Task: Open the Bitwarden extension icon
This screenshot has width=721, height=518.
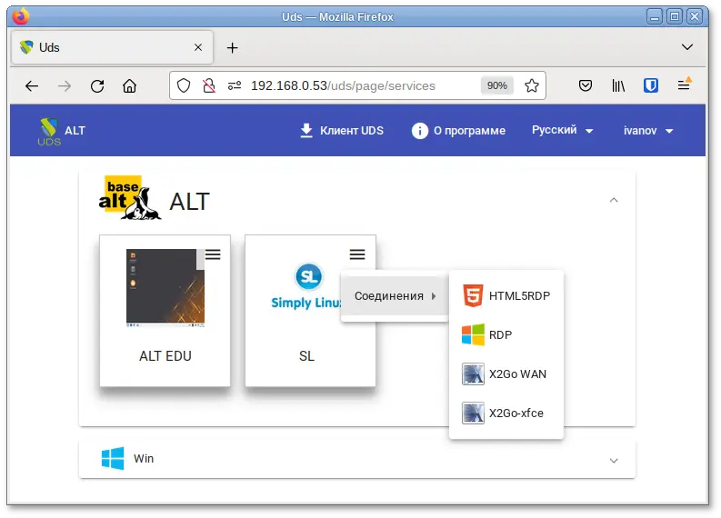Action: (x=651, y=85)
